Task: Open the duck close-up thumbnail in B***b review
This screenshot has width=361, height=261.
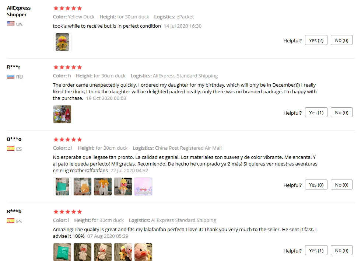Action: (143, 252)
